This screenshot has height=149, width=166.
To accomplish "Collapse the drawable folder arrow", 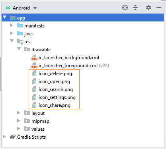I will [x=19, y=49].
